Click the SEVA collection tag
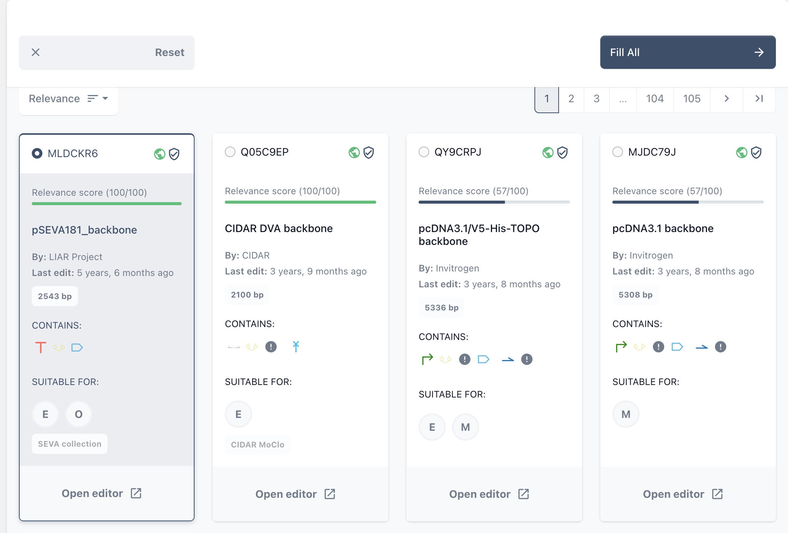The height and width of the screenshot is (533, 788). click(70, 444)
